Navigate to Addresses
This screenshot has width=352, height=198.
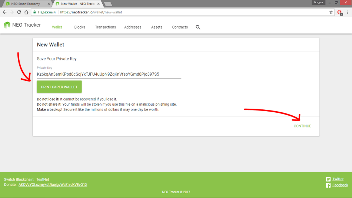[133, 27]
